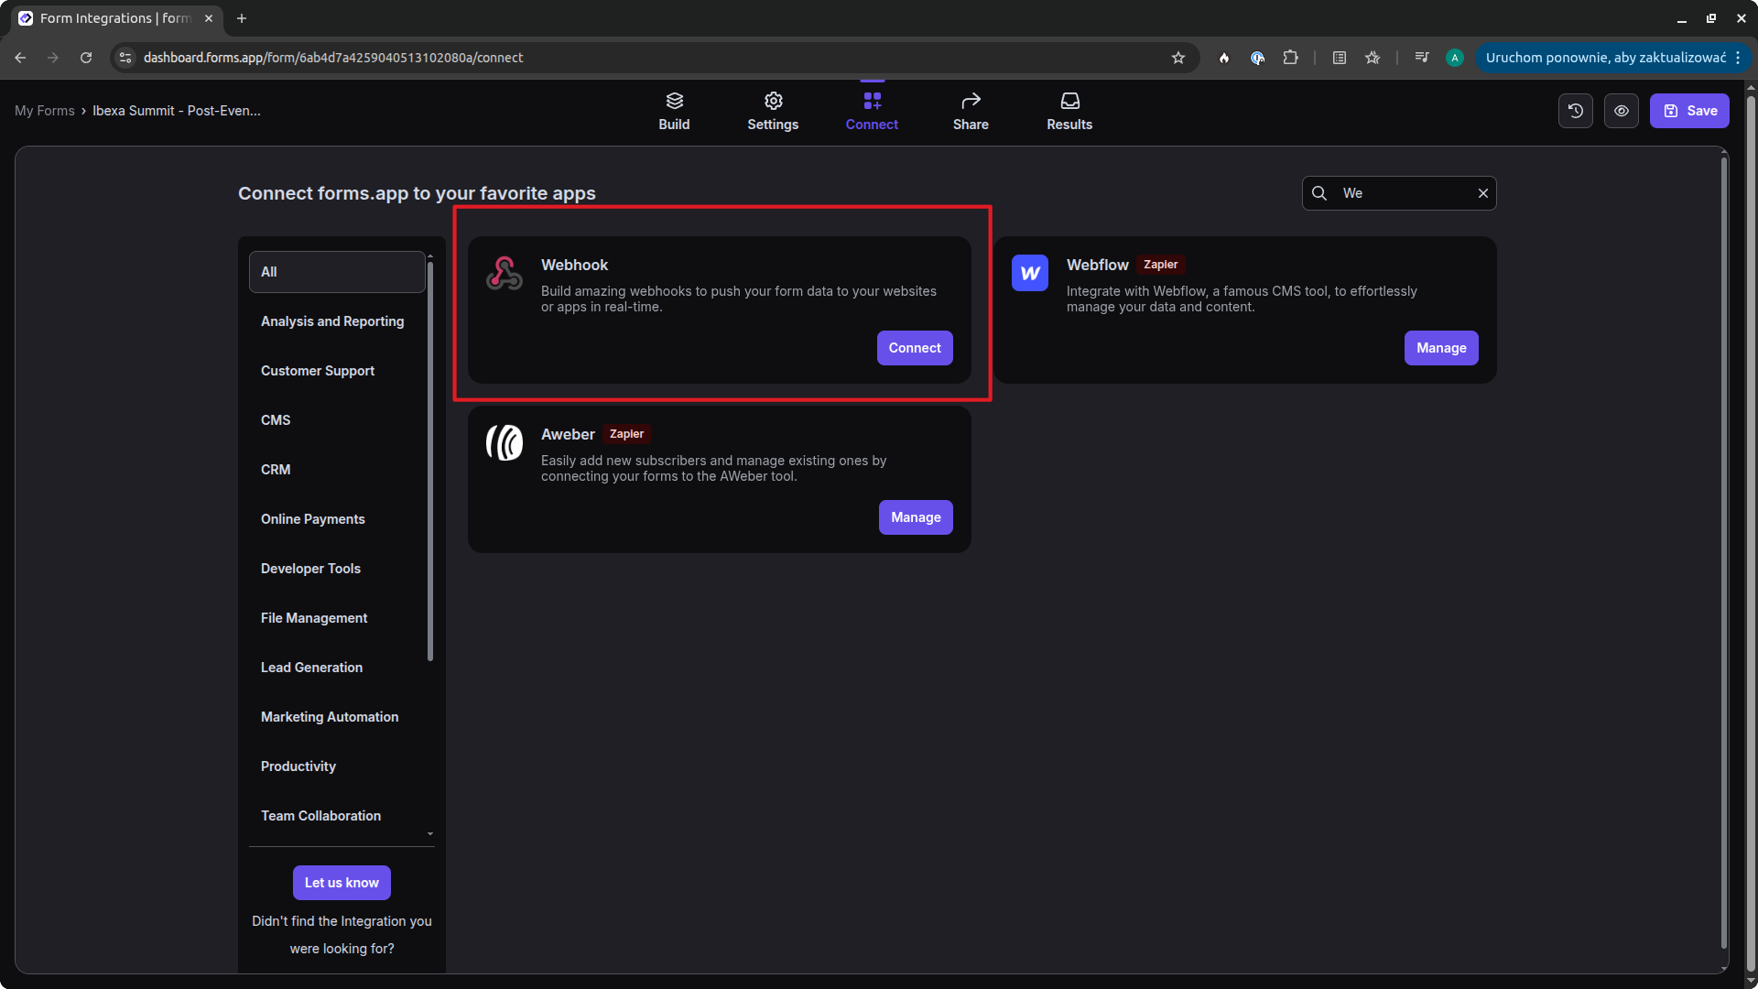
Task: Go back in browser
Action: (20, 58)
